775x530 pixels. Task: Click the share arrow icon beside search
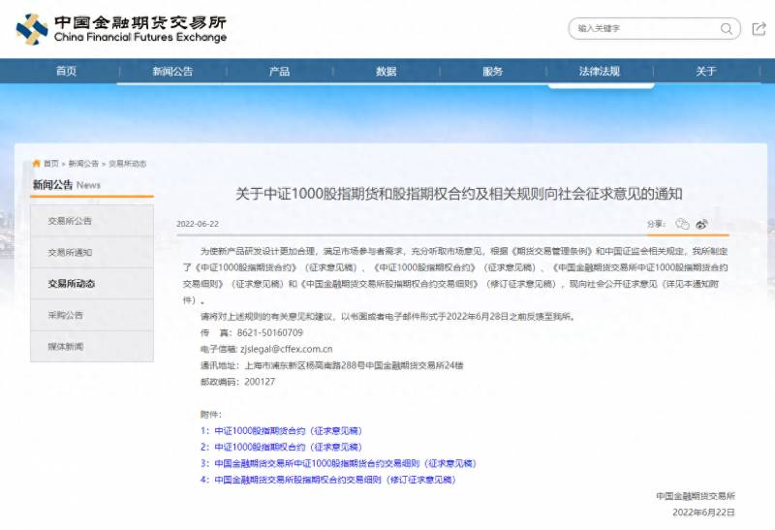tap(759, 29)
